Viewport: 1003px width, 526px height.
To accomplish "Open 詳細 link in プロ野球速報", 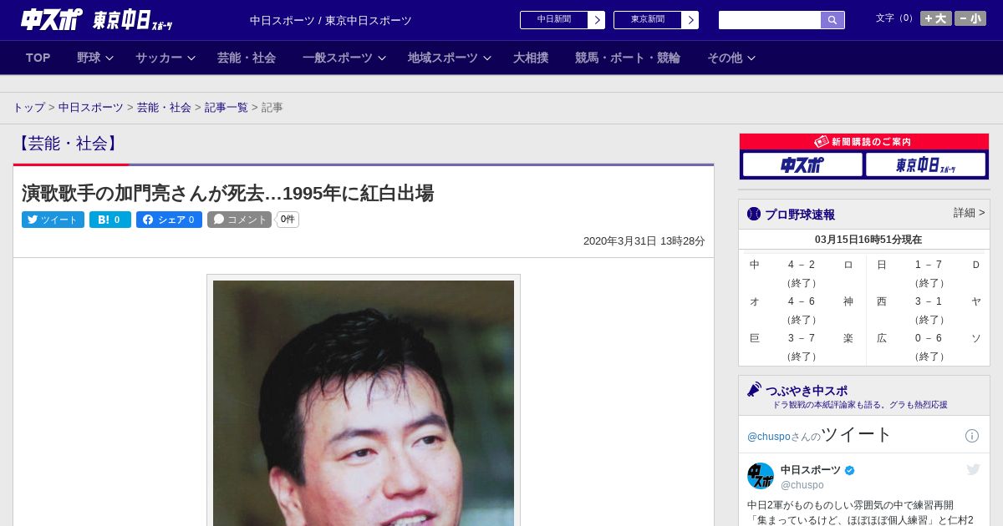I will [x=969, y=213].
